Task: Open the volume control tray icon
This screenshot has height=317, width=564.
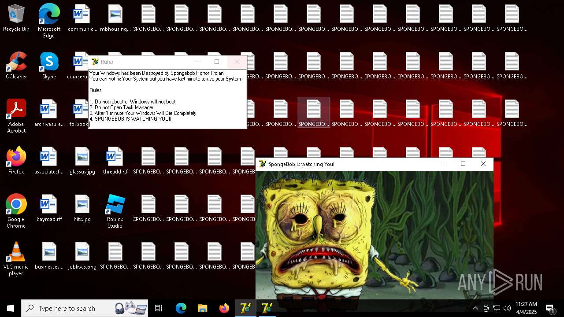Action: click(507, 308)
